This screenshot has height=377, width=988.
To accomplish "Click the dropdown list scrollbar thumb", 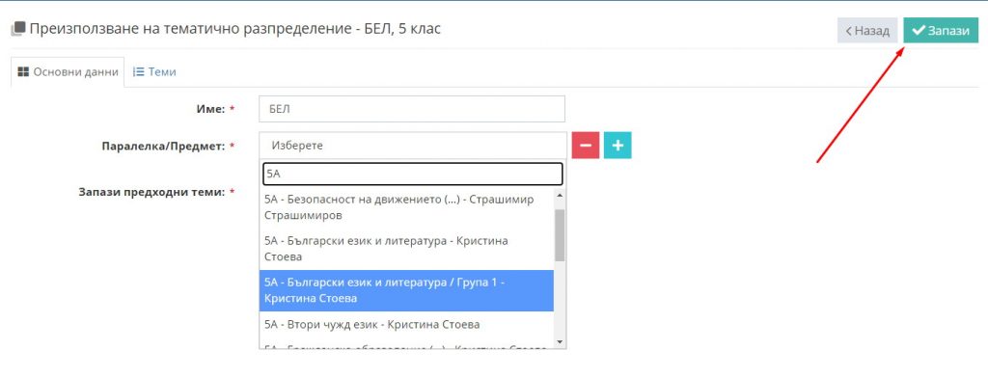I will tap(560, 234).
